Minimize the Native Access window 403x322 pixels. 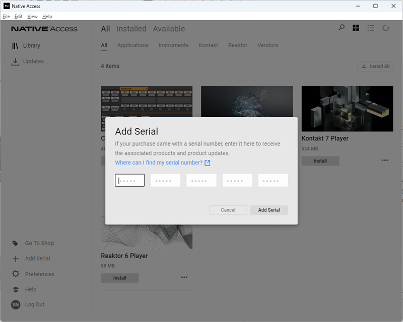coord(358,6)
